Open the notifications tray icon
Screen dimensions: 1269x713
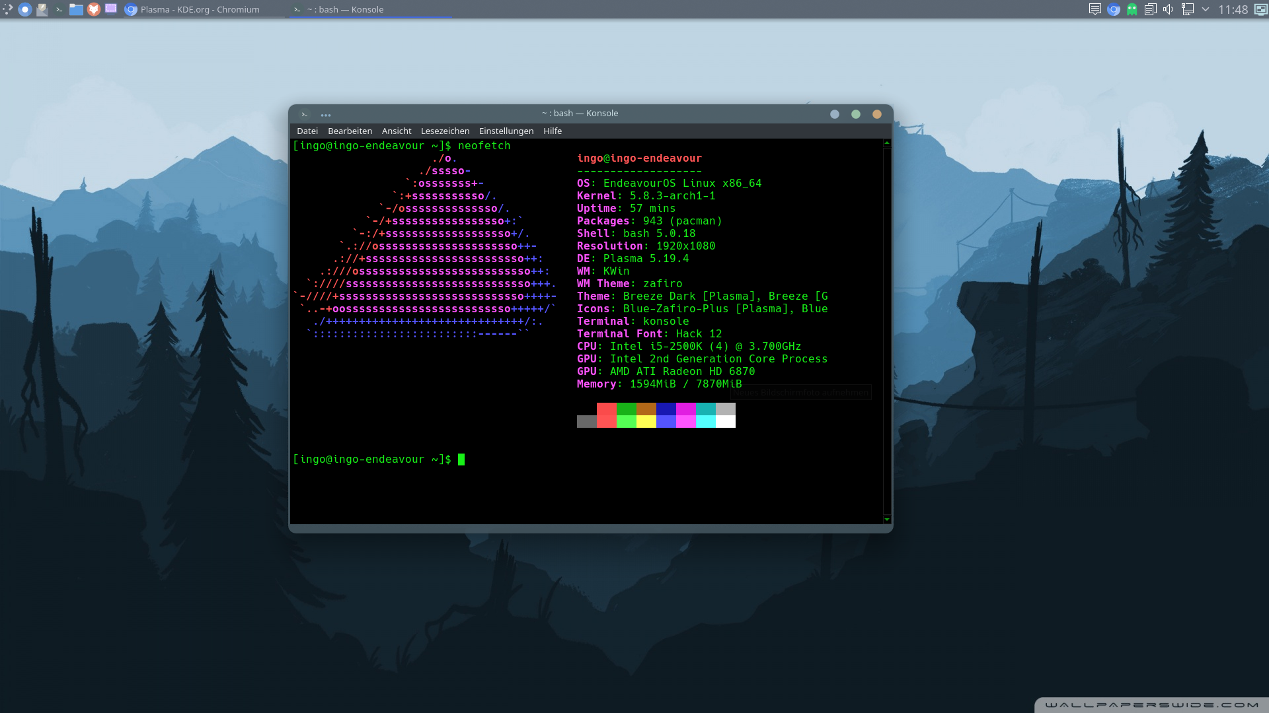click(x=1095, y=9)
